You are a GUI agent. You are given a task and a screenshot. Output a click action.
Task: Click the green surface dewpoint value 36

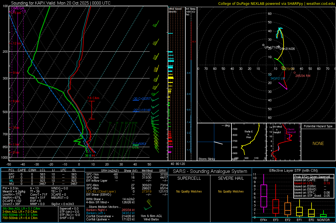click(87, 156)
